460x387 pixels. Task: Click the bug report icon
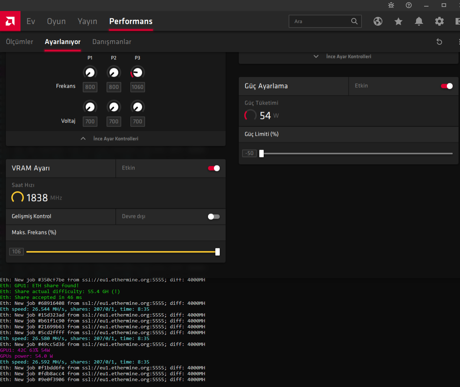coord(391,5)
